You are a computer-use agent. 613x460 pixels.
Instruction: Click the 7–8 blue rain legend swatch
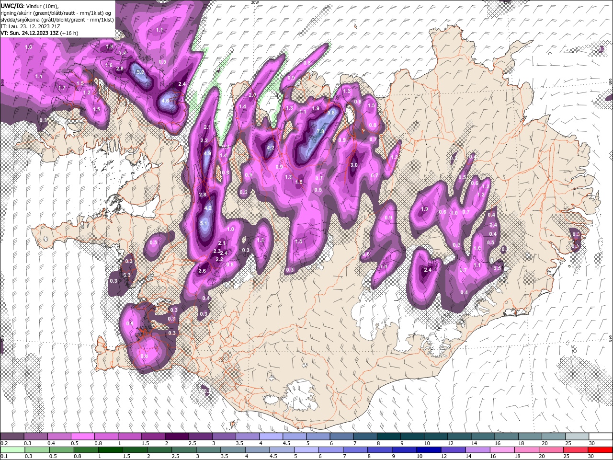[355, 450]
